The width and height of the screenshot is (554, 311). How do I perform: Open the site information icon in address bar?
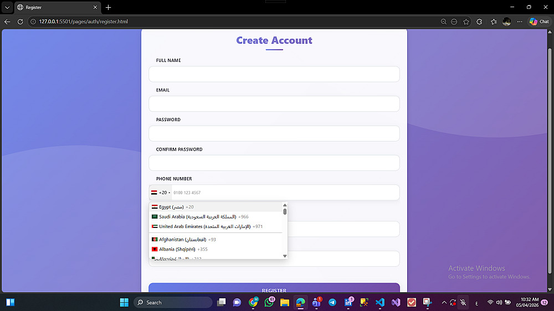(33, 22)
